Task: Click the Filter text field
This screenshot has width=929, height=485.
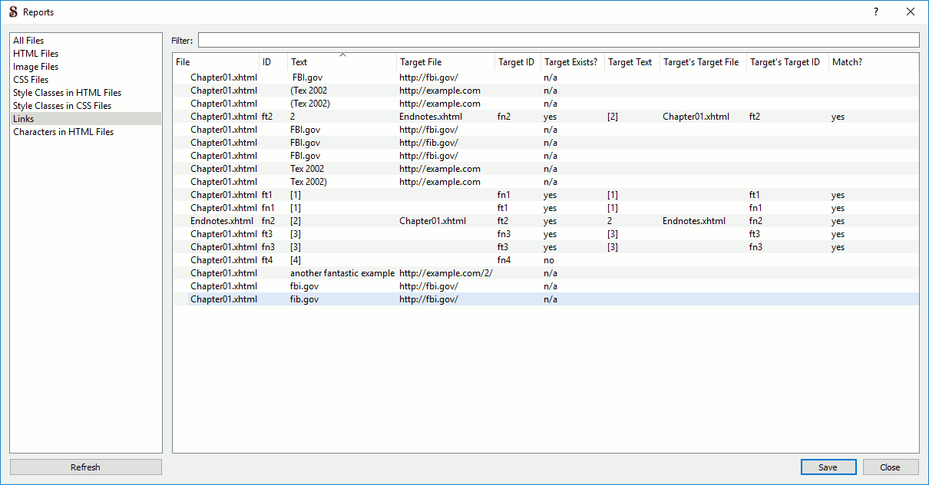Action: [558, 40]
